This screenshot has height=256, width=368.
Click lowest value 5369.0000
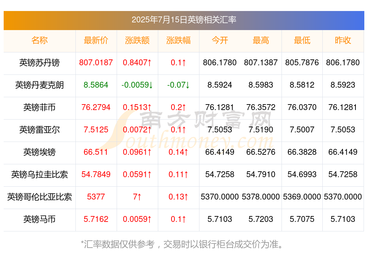click(302, 197)
